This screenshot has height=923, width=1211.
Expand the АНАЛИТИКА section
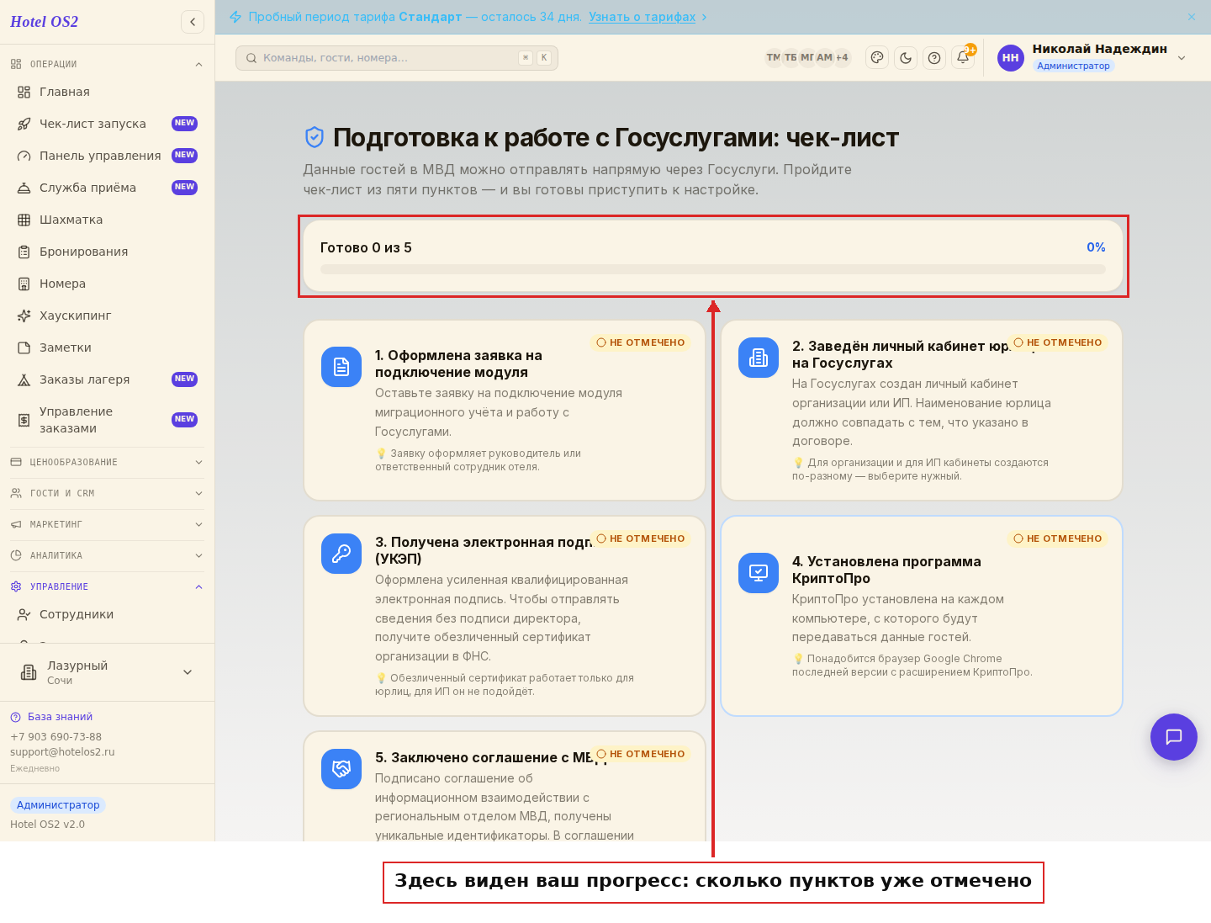107,555
